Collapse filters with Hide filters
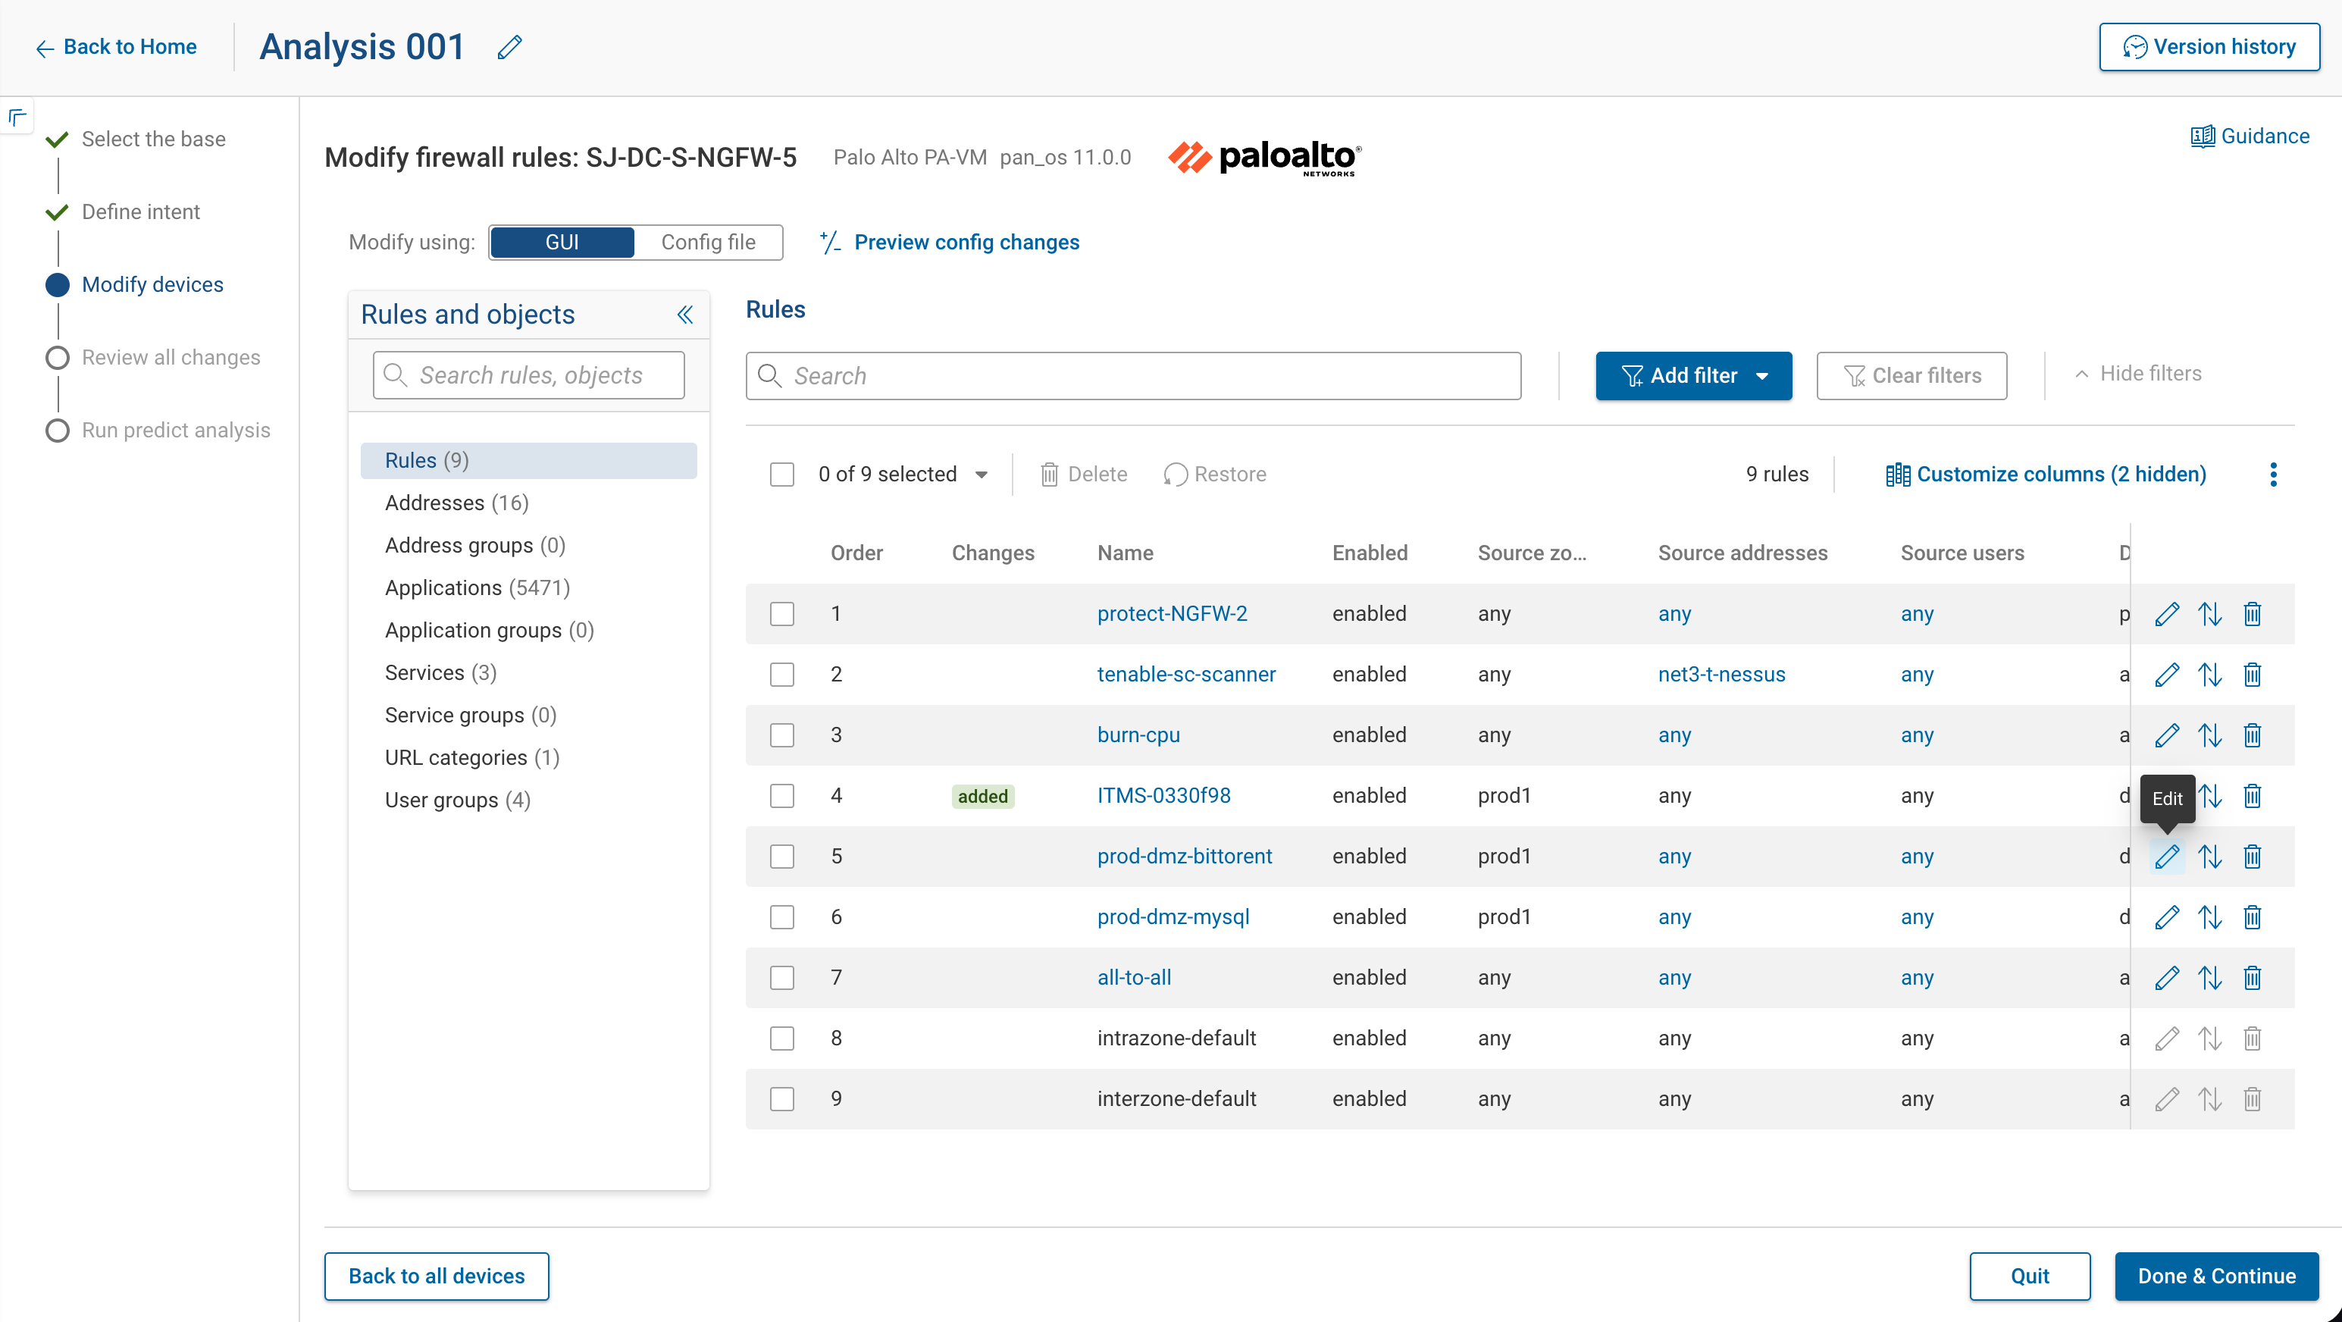2342x1322 pixels. click(2137, 374)
